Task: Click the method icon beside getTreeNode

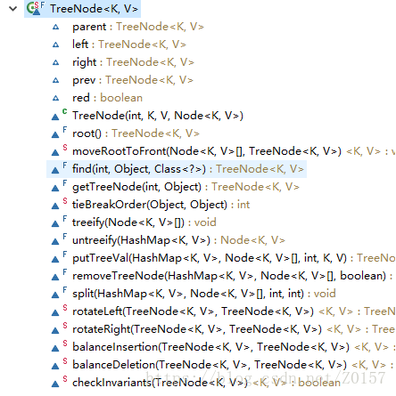Action: coord(59,186)
